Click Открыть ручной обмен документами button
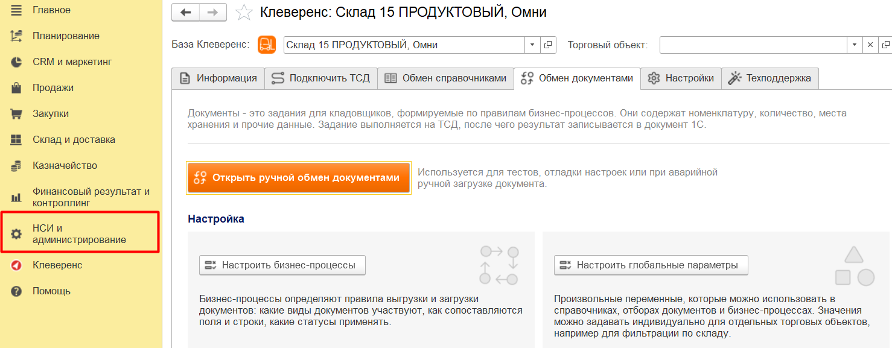Viewport: 892px width, 348px height. click(x=299, y=178)
